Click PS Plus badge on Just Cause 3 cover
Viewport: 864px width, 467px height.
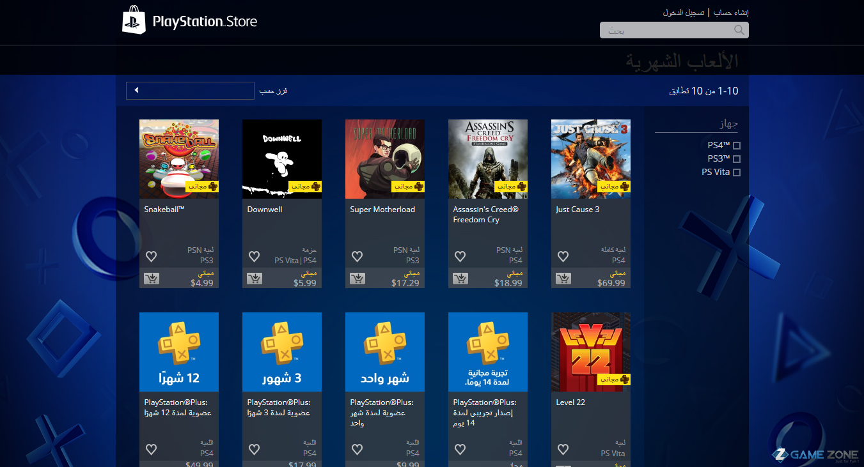click(614, 187)
